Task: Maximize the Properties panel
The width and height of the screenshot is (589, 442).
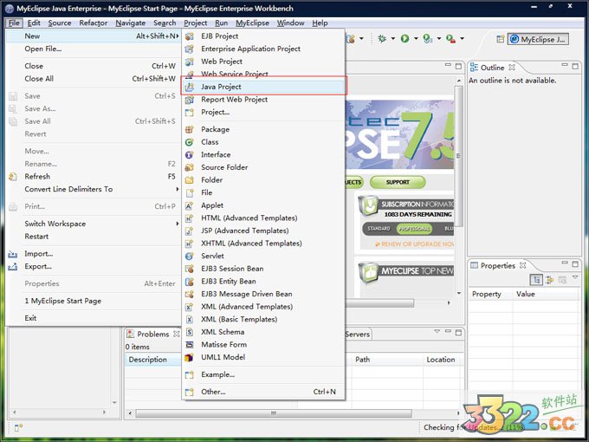Action: point(575,263)
